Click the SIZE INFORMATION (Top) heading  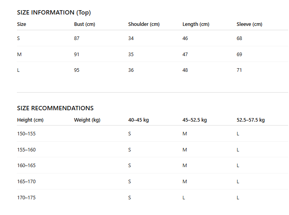pyautogui.click(x=54, y=13)
